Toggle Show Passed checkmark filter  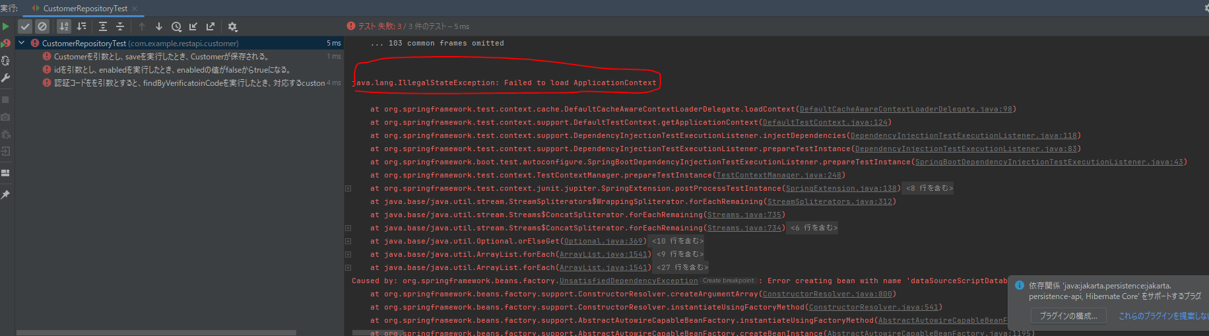tap(25, 26)
